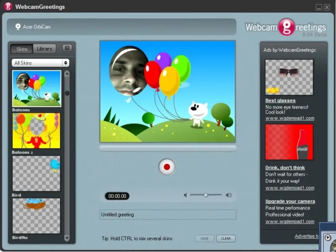This screenshot has width=336, height=252.
Task: Open wgdemoad1.com link under Drink it your way
Action: click(290, 188)
